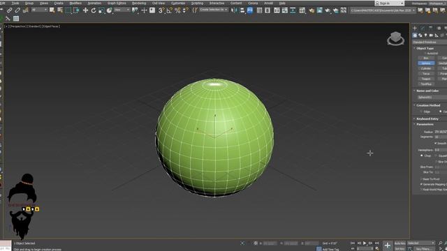Image resolution: width=447 pixels, height=251 pixels.
Task: Collapse the Parameters rollout
Action: tap(425, 124)
